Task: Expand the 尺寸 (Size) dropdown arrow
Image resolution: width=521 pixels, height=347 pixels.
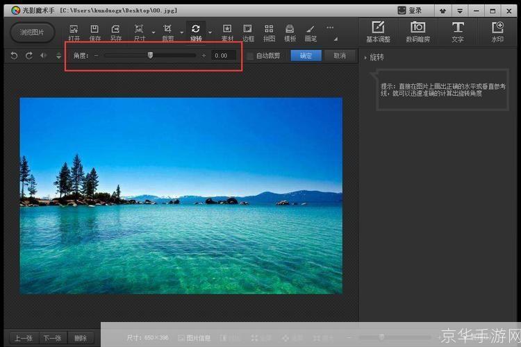Action: (x=153, y=33)
